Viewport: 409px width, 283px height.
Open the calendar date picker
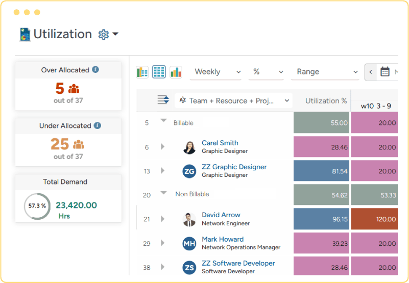(384, 72)
